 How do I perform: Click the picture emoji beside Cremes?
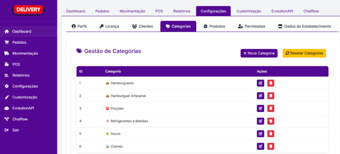click(107, 146)
